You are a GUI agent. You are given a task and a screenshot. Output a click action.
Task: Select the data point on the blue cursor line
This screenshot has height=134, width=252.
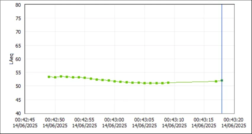(x=222, y=80)
